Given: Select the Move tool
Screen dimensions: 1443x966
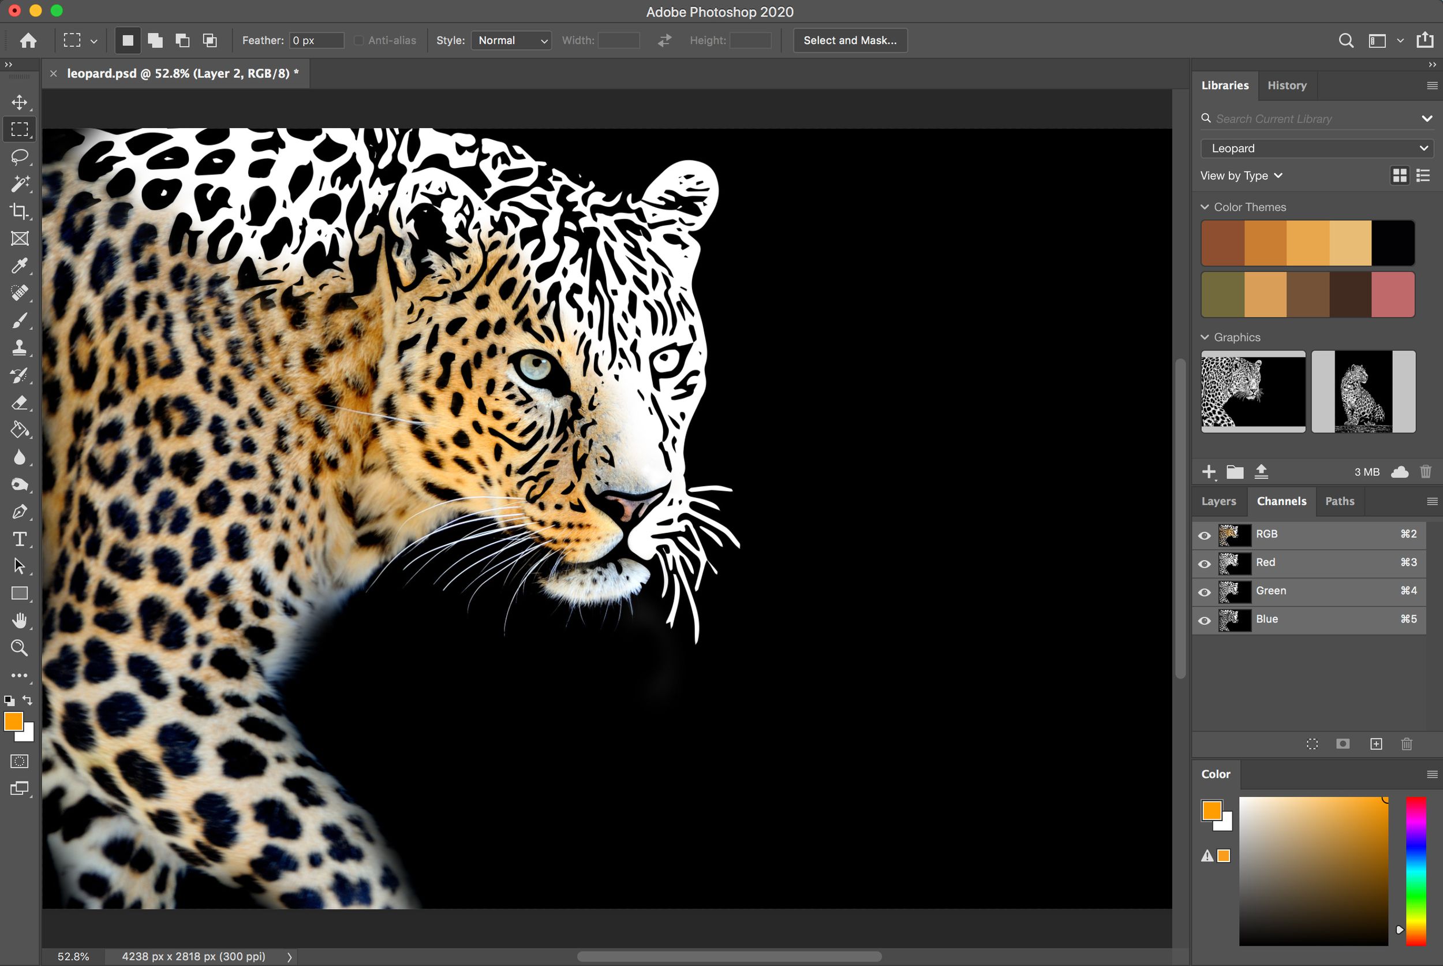Looking at the screenshot, I should (20, 102).
